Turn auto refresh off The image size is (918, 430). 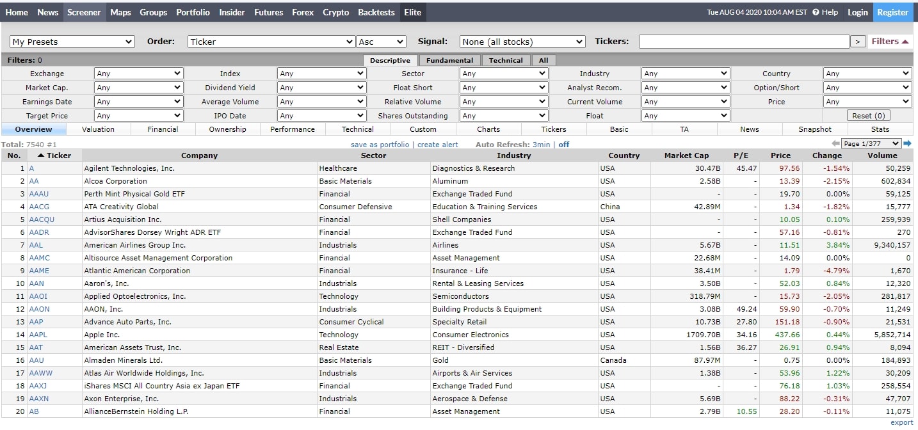(564, 145)
